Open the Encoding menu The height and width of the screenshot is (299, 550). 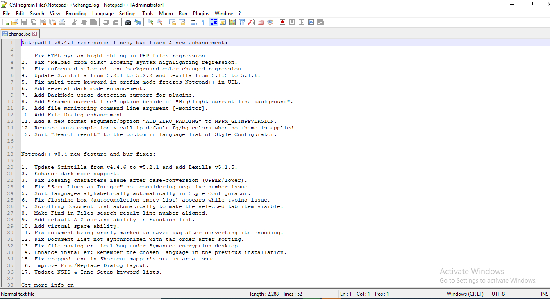pyautogui.click(x=76, y=13)
